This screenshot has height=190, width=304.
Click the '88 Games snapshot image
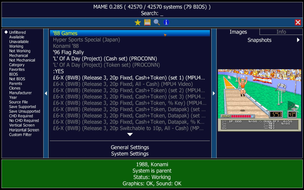pyautogui.click(x=260, y=100)
